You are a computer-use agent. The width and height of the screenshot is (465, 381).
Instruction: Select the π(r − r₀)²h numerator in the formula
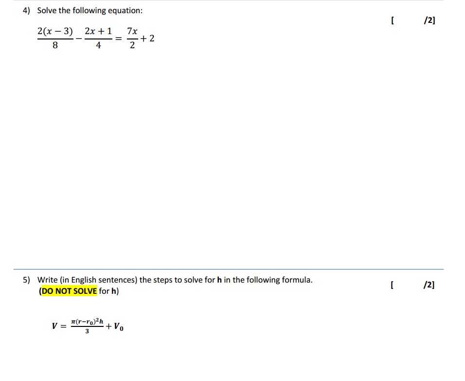pyautogui.click(x=86, y=322)
